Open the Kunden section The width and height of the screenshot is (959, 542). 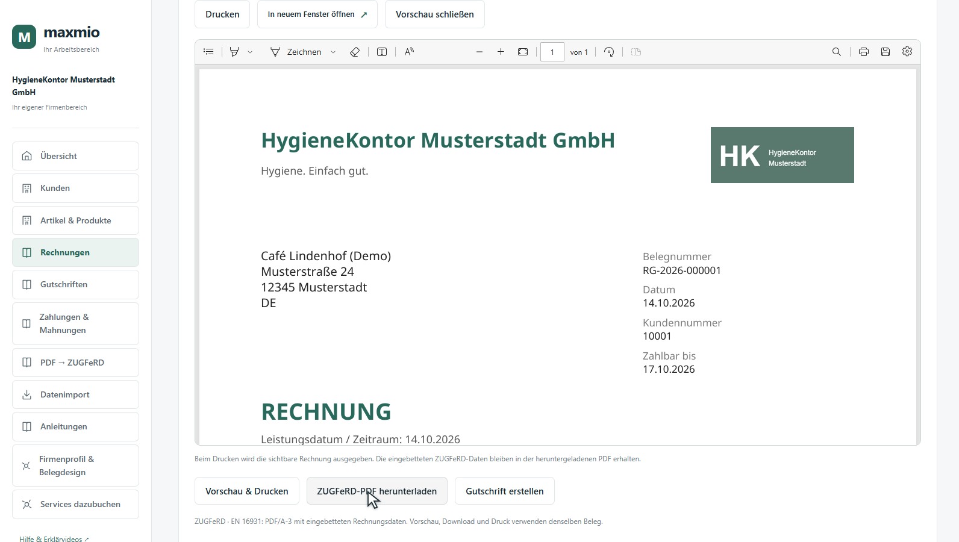click(x=75, y=188)
